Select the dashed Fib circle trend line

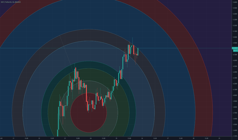coord(74,74)
